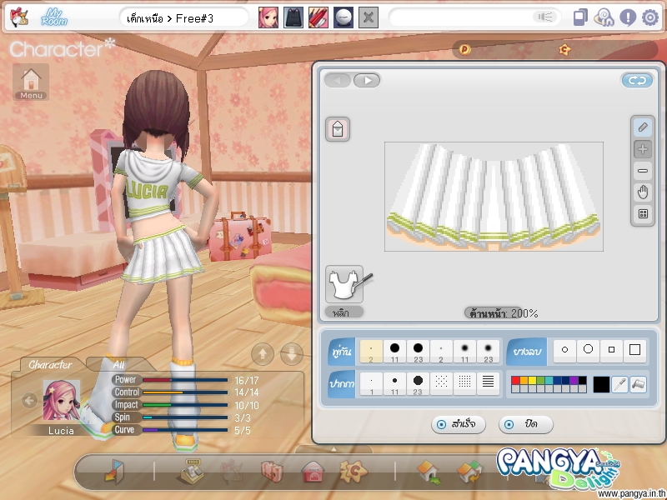The width and height of the screenshot is (667, 500).
Task: Select soft brush size 23
Action: click(x=488, y=352)
